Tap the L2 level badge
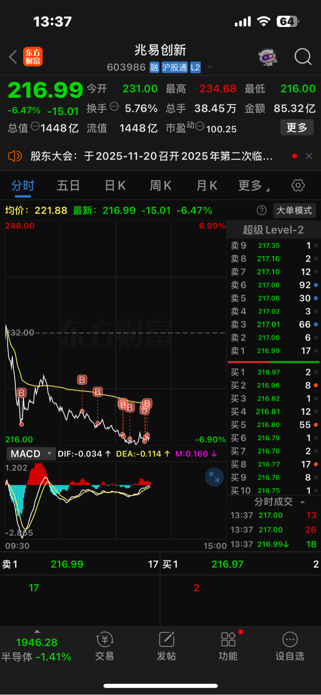 coord(195,67)
